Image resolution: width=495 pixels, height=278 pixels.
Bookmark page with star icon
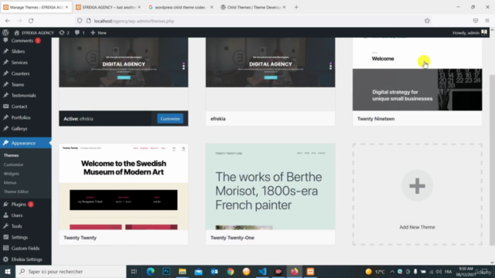point(427,21)
